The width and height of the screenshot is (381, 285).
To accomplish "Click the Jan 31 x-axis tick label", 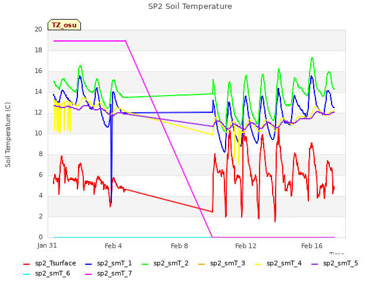I will [x=47, y=245].
